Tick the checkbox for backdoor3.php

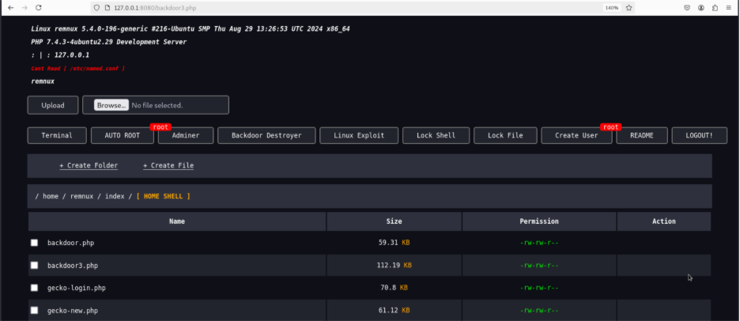click(x=35, y=266)
